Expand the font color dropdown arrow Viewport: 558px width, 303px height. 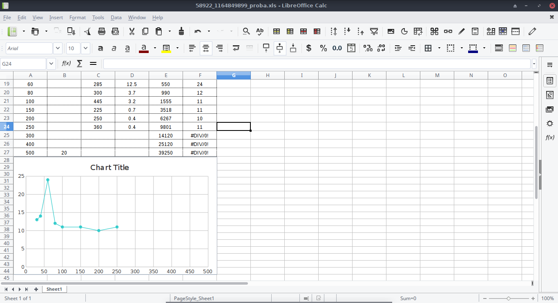coord(155,48)
